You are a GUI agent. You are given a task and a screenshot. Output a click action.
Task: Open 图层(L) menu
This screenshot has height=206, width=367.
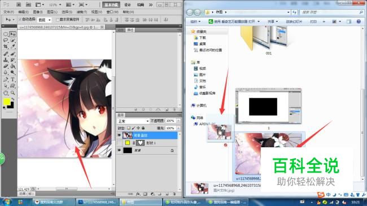click(52, 12)
